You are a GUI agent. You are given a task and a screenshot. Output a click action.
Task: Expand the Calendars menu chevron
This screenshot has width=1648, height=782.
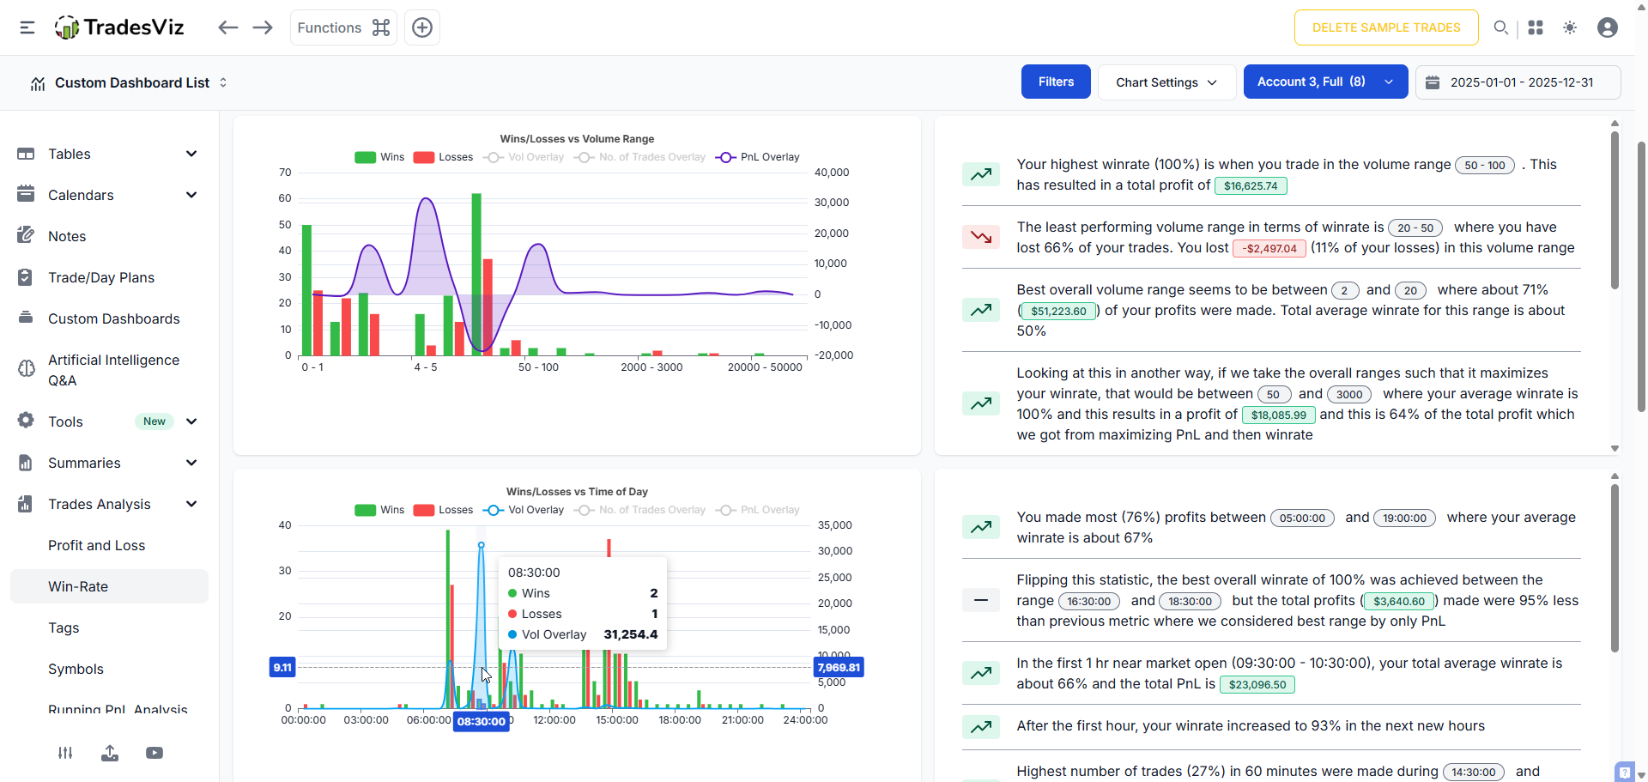[191, 195]
